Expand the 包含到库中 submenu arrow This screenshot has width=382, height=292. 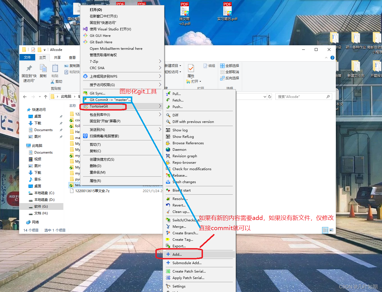pyautogui.click(x=160, y=114)
